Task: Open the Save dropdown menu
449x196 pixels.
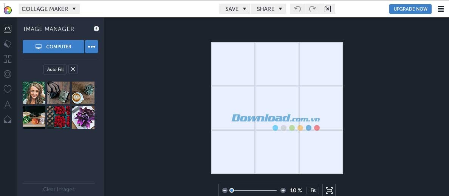Action: point(235,9)
